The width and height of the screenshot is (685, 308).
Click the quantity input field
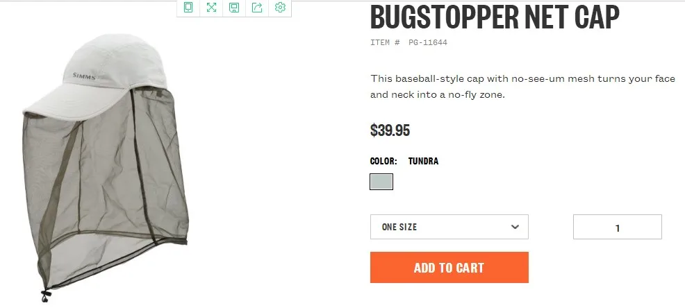point(617,227)
